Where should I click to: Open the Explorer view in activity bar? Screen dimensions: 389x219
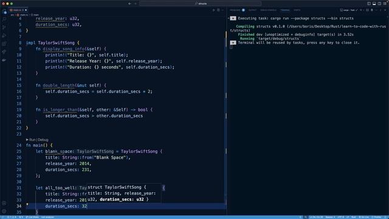coord(4,12)
